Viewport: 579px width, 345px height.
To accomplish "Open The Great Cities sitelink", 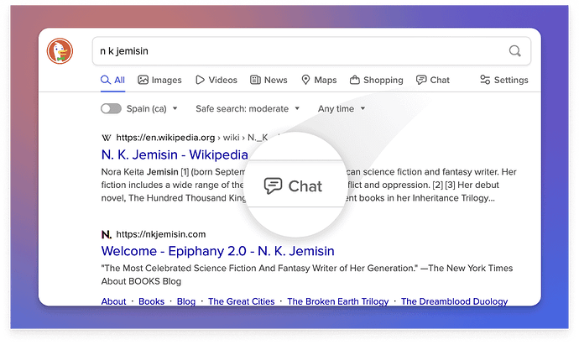I will tap(242, 301).
